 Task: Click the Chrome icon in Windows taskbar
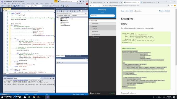(34, 97)
